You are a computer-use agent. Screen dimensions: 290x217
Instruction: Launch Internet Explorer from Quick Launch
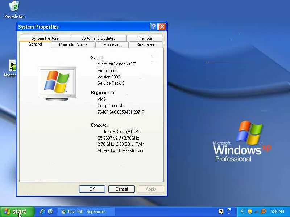pos(42,212)
